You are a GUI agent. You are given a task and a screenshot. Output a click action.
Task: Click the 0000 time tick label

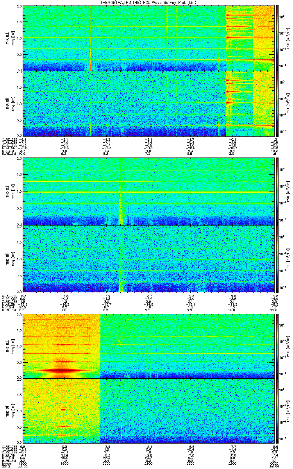(x=274, y=464)
